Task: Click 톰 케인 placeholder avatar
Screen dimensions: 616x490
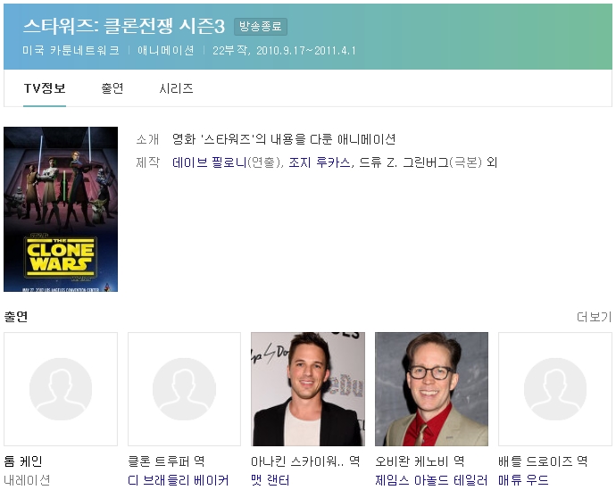Action: (61, 389)
